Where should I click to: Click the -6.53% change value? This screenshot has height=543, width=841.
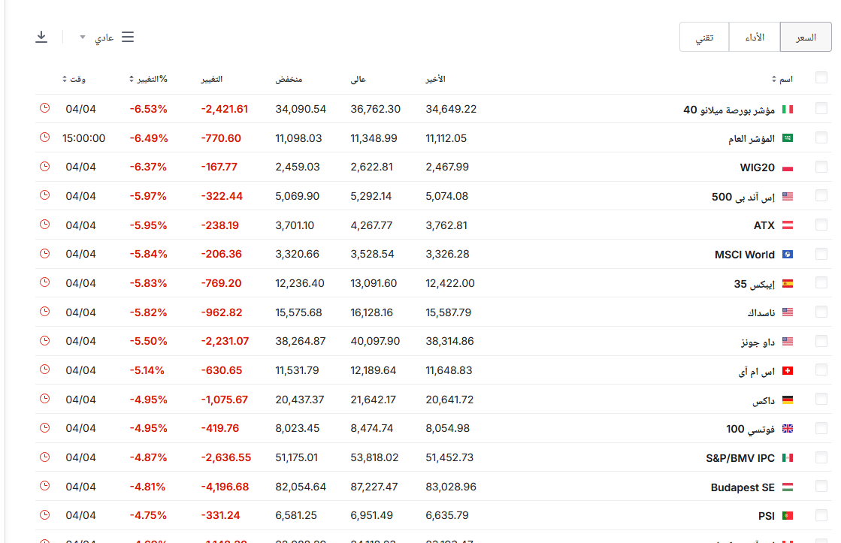149,109
